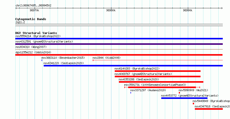Open the nsv3371297 (Audano2019) label
Screen dimensions: 230x119
click(x=148, y=90)
